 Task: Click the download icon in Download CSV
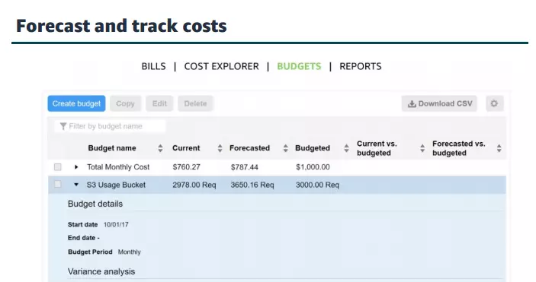412,103
